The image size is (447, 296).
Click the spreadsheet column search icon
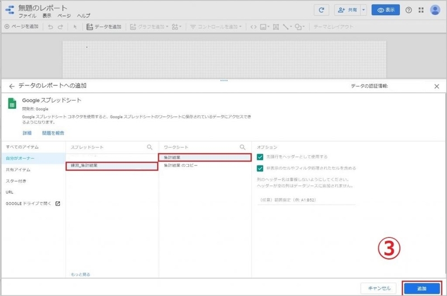(x=150, y=147)
